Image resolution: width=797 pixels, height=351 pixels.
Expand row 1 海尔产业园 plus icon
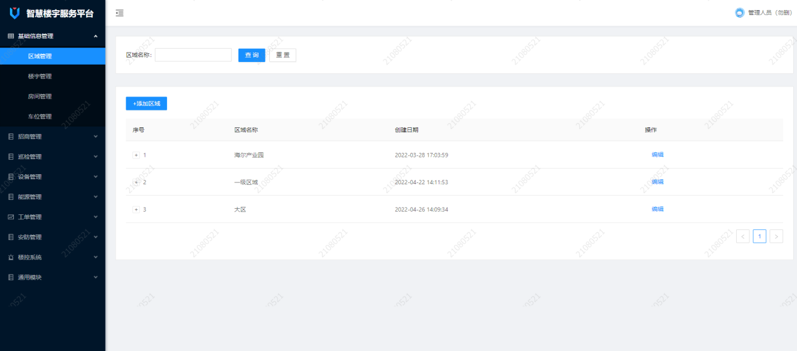[x=136, y=155]
